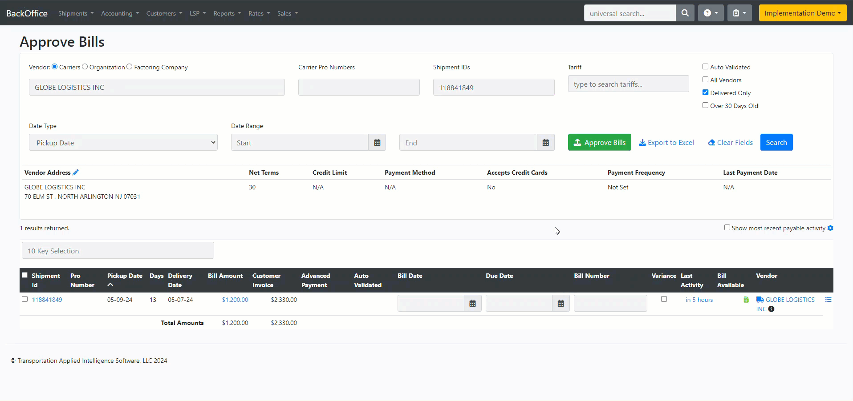853x401 pixels.
Task: Click the green Approve Bills button
Action: click(x=599, y=142)
